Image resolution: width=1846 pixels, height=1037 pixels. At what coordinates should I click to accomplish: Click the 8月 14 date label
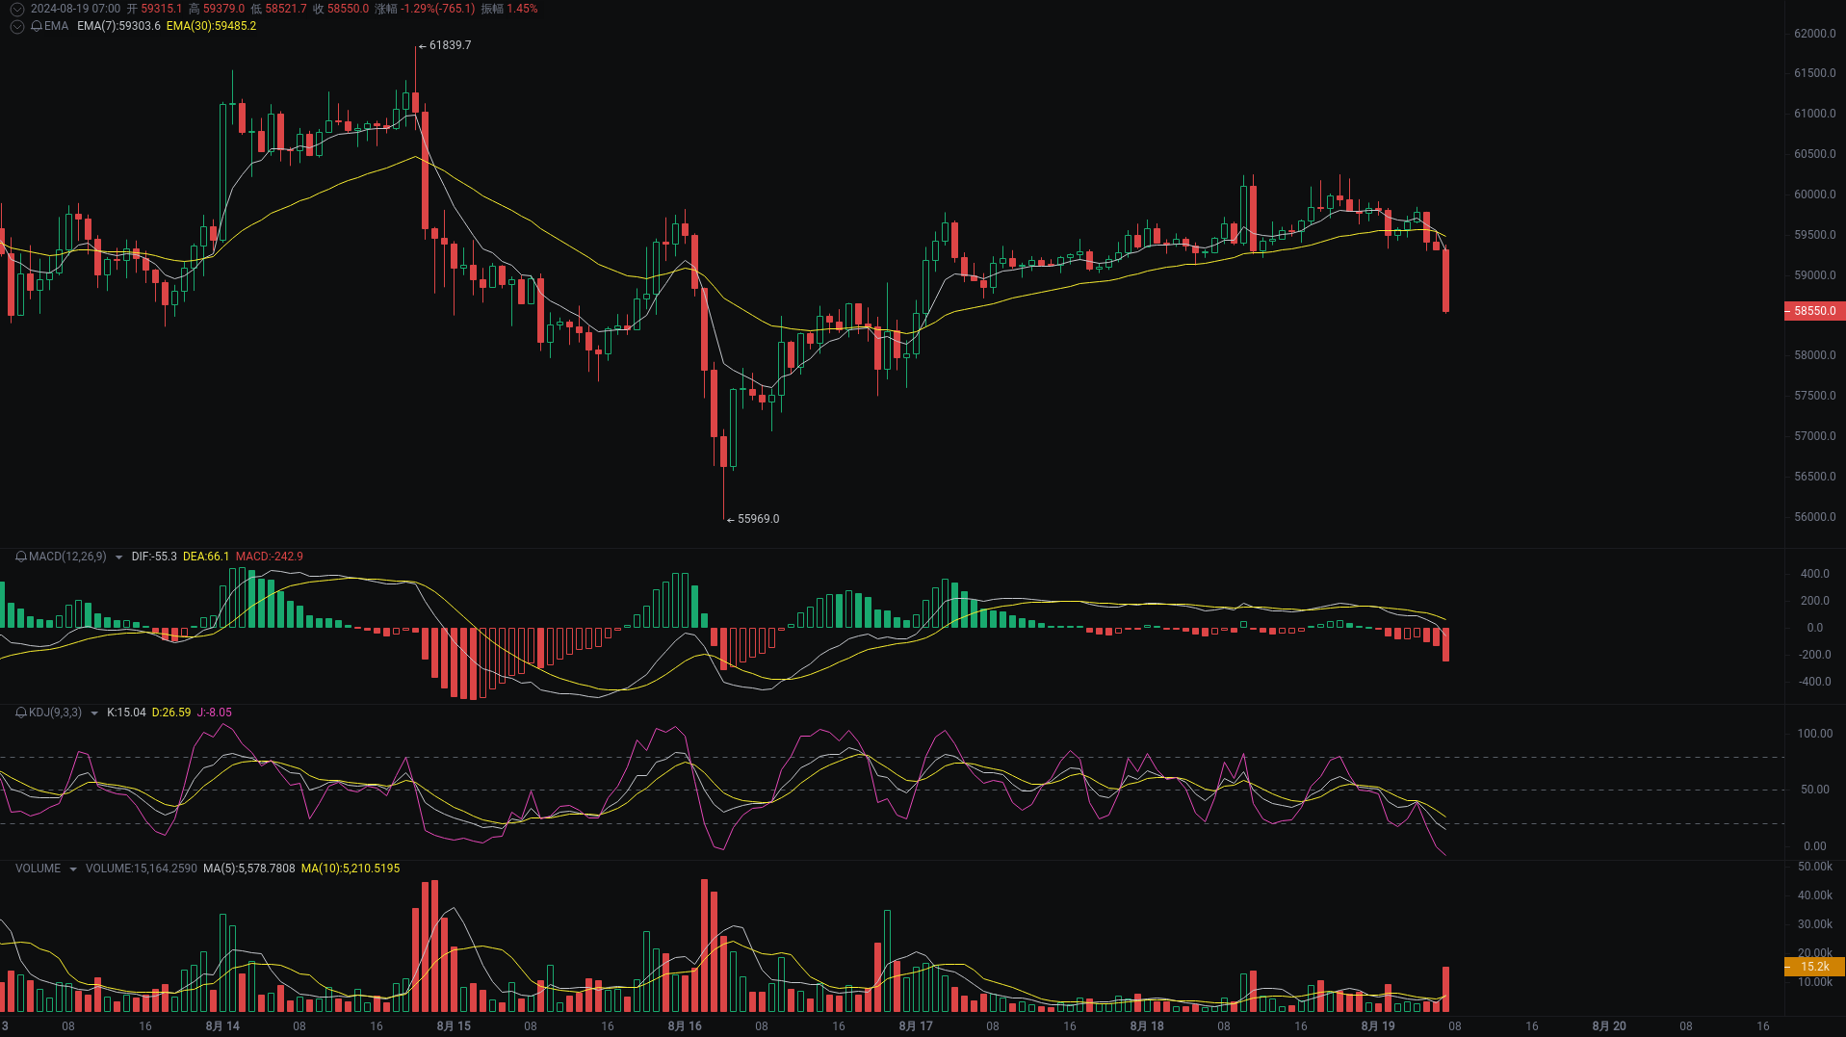click(x=222, y=1026)
